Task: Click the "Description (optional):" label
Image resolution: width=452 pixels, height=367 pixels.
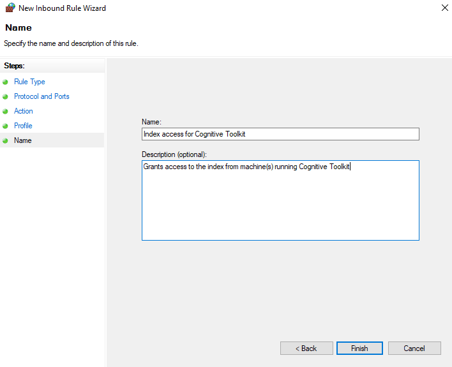Action: [x=174, y=154]
